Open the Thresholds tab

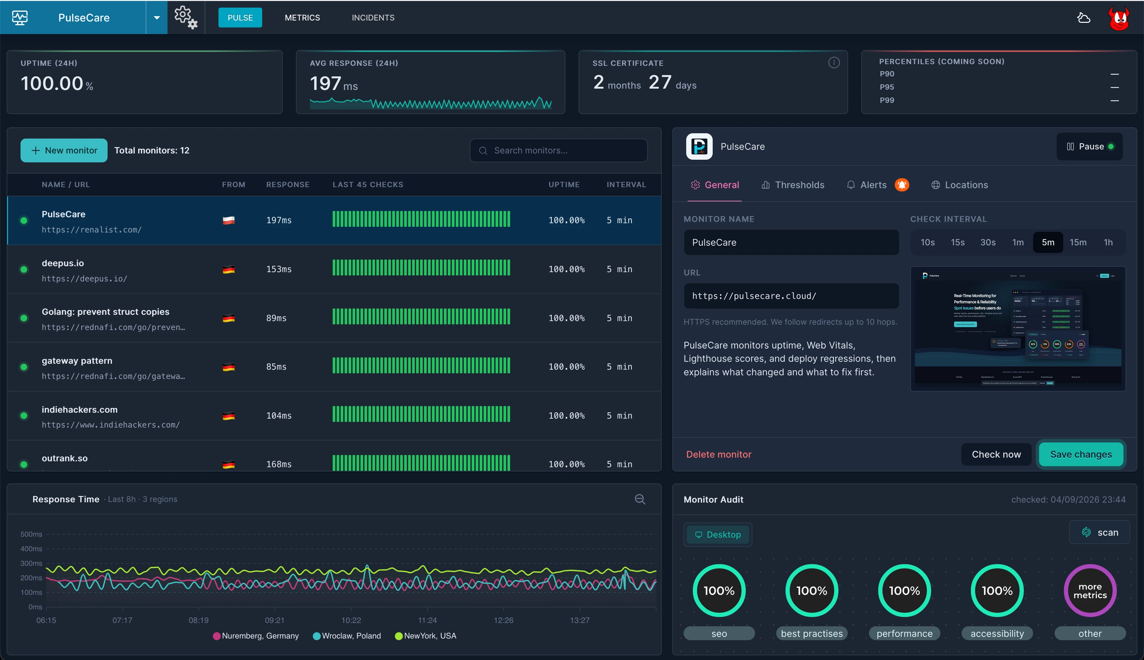[793, 185]
